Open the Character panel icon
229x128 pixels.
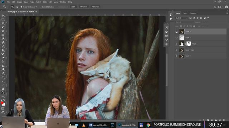click(x=166, y=27)
